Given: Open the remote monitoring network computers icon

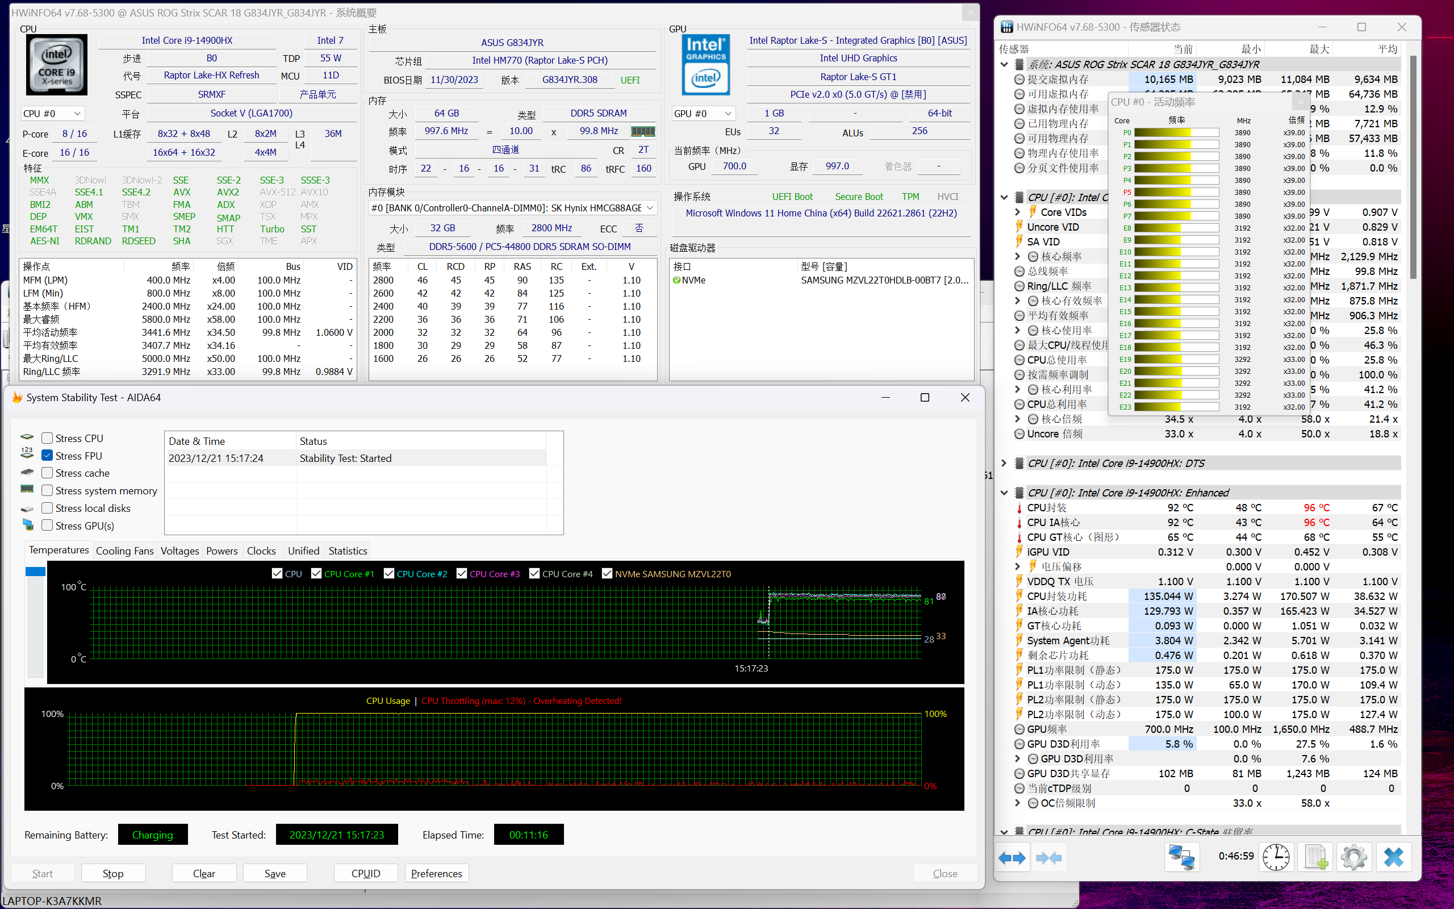Looking at the screenshot, I should click(x=1181, y=857).
